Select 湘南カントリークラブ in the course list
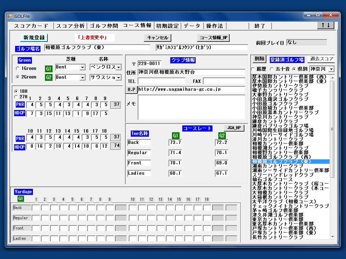Viewport: 346px width, 259px height. tap(280, 166)
